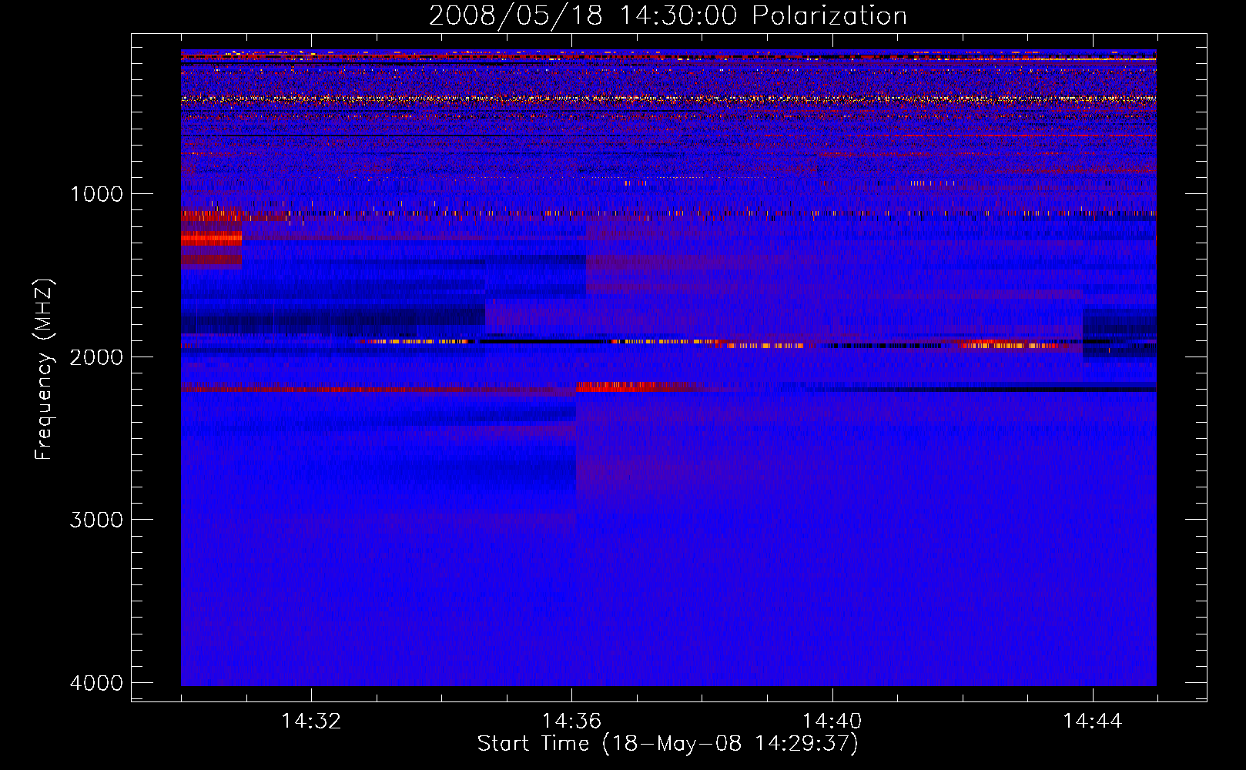
Task: Click the 4000 frequency tick label
Action: point(96,683)
